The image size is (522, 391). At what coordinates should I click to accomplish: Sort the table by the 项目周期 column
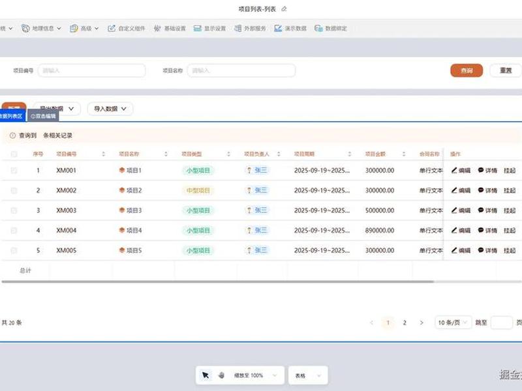(350, 154)
